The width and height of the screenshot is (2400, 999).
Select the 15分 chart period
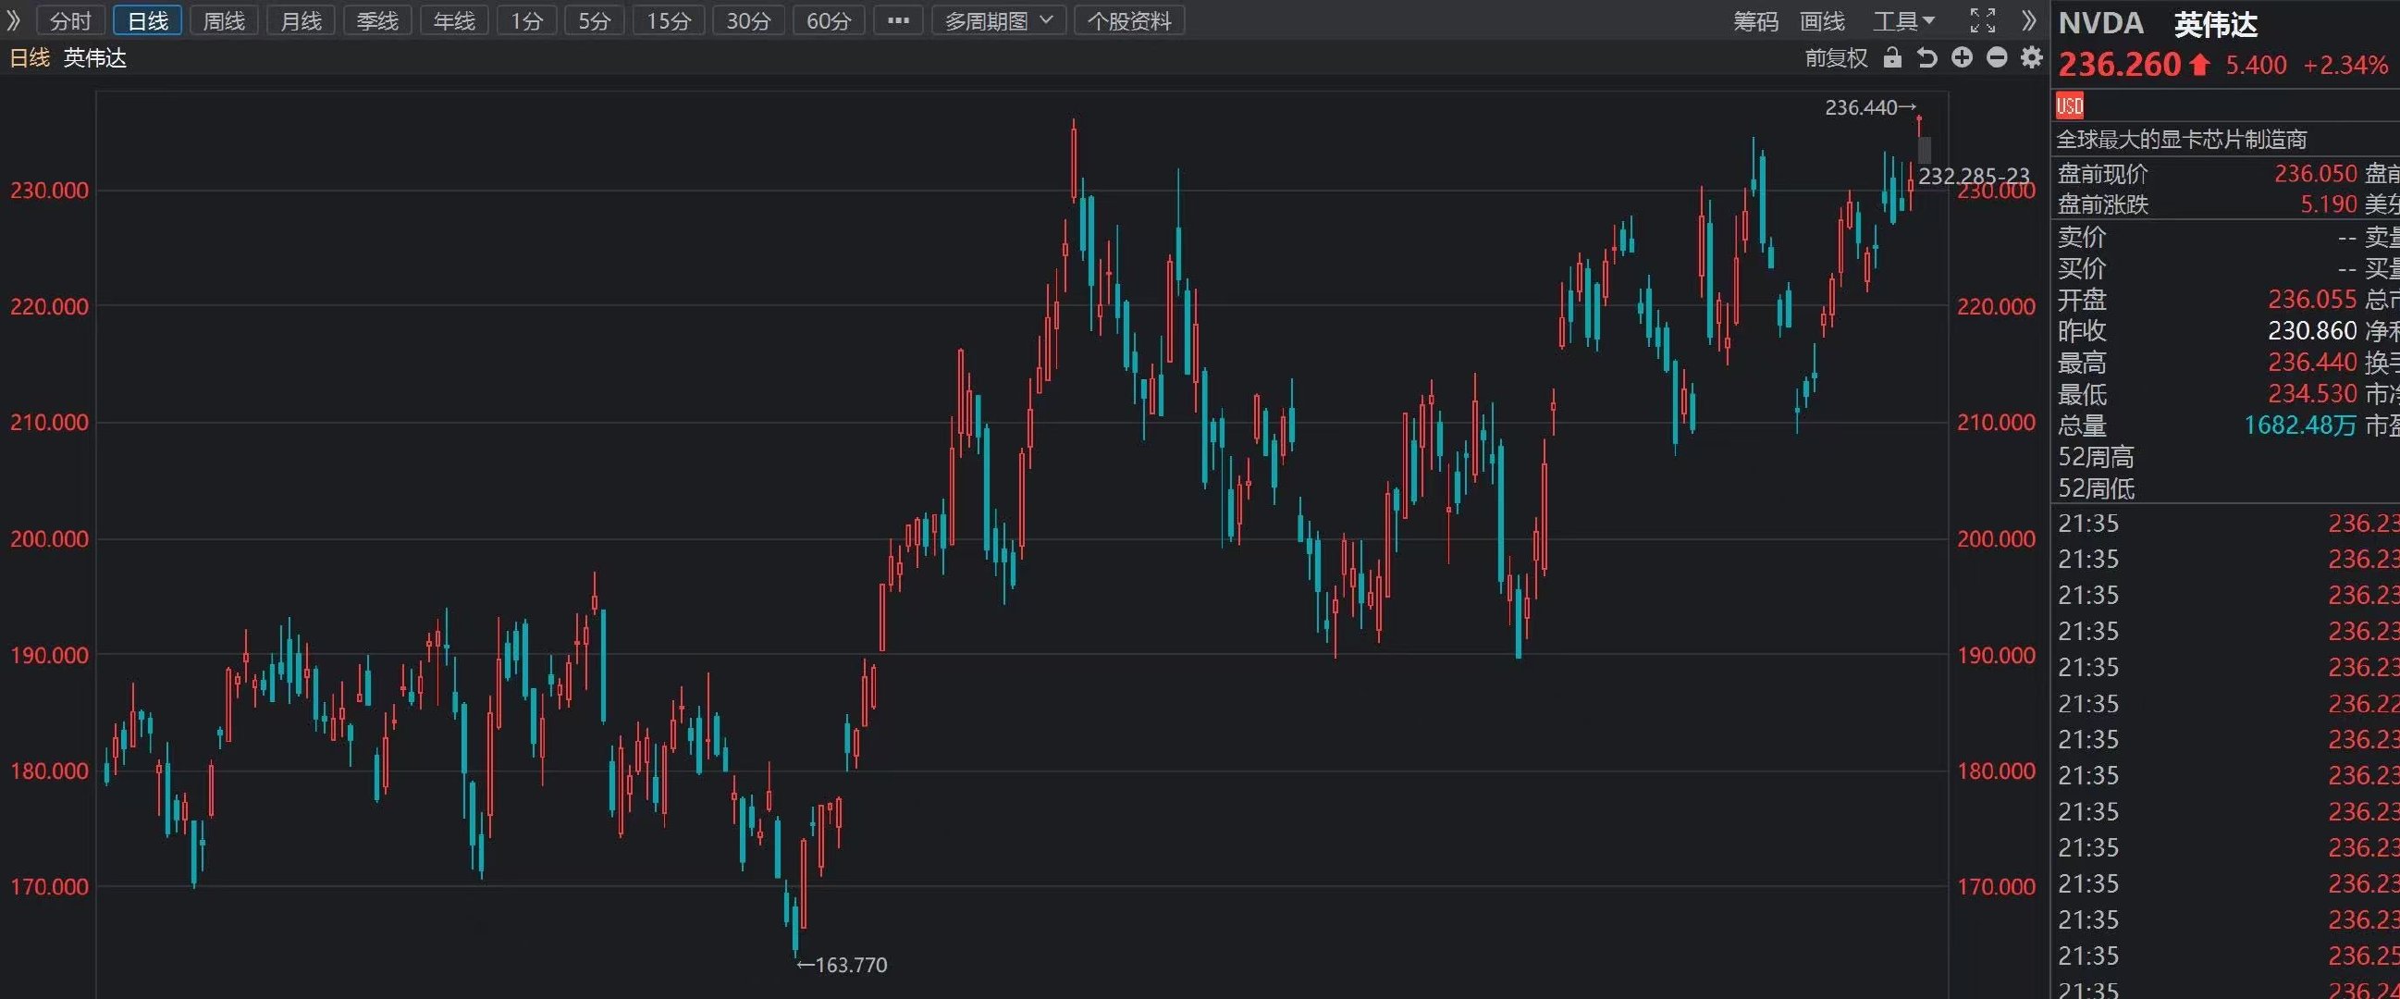pos(669,20)
